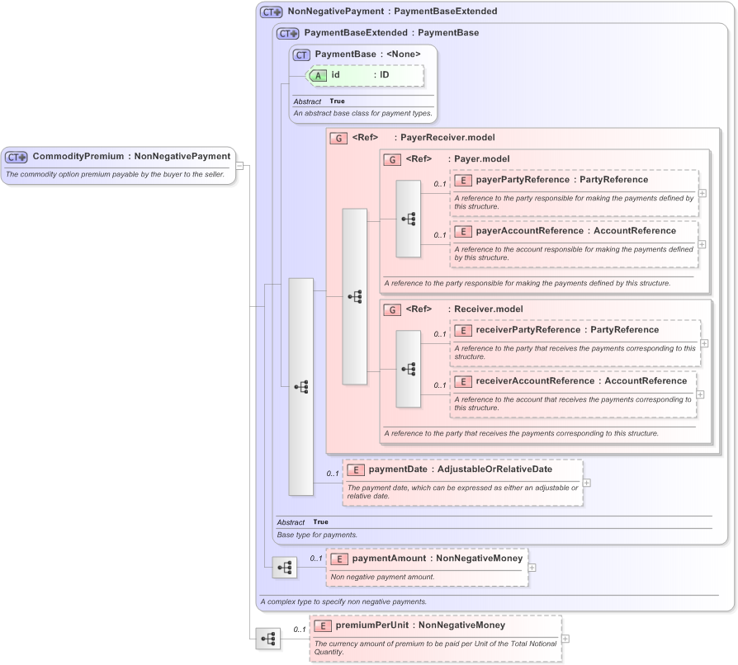Viewport: 738px width, 665px height.
Task: Expand the receiverPartyReference element plus box
Action: pos(705,343)
